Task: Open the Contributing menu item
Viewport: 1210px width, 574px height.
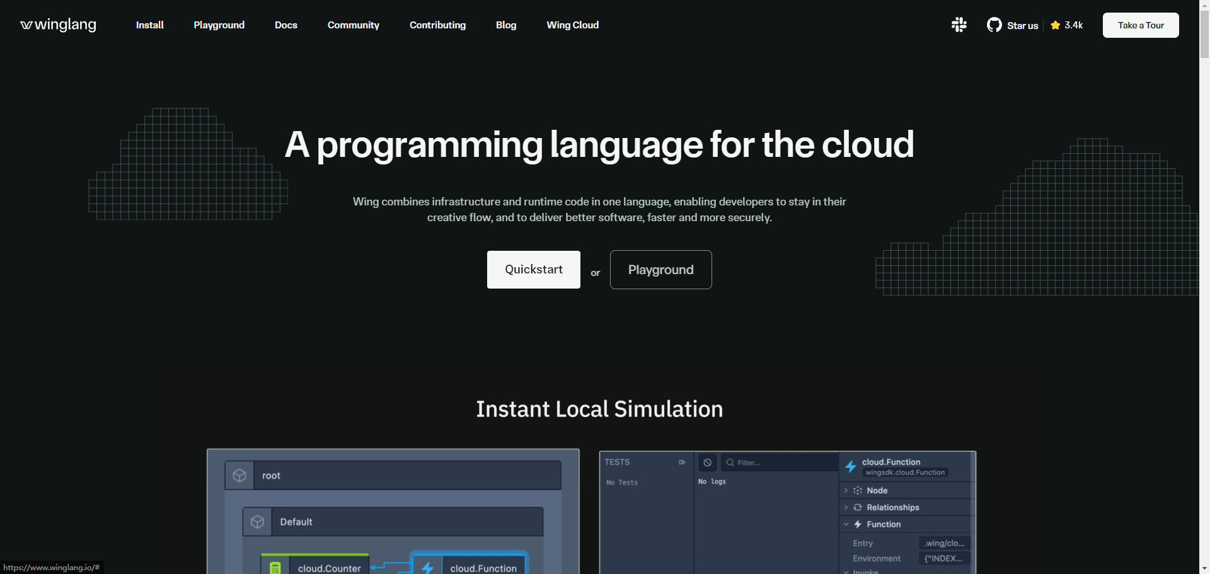Action: click(438, 25)
